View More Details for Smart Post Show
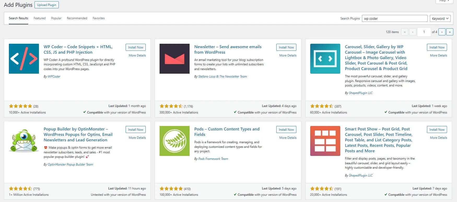 tap(438, 138)
